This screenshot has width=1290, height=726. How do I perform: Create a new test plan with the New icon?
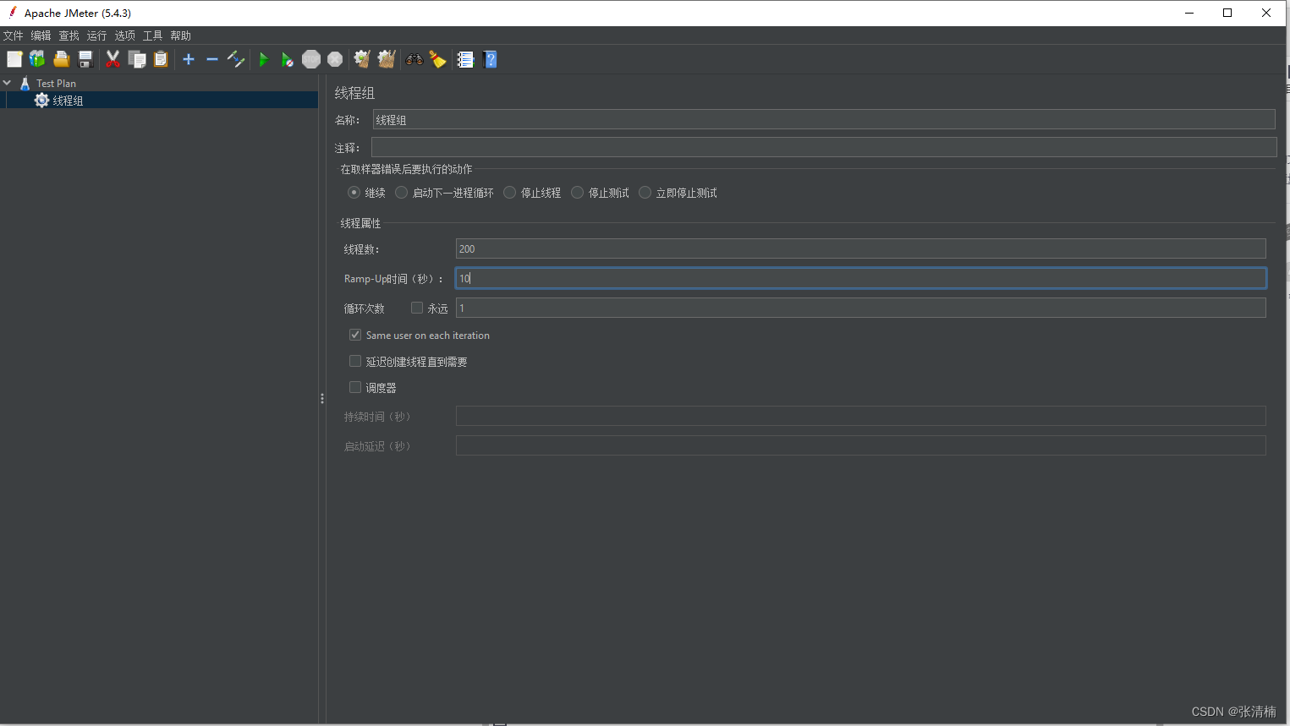(x=14, y=59)
